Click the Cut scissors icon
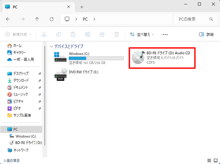The height and width of the screenshot is (164, 220). tap(44, 34)
